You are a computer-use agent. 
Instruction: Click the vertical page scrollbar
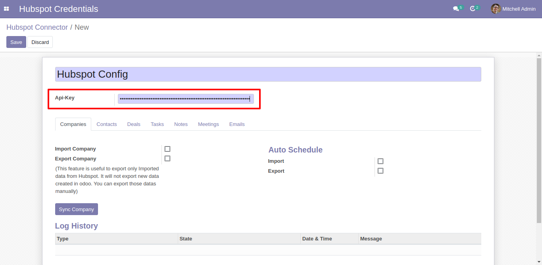coord(539,140)
